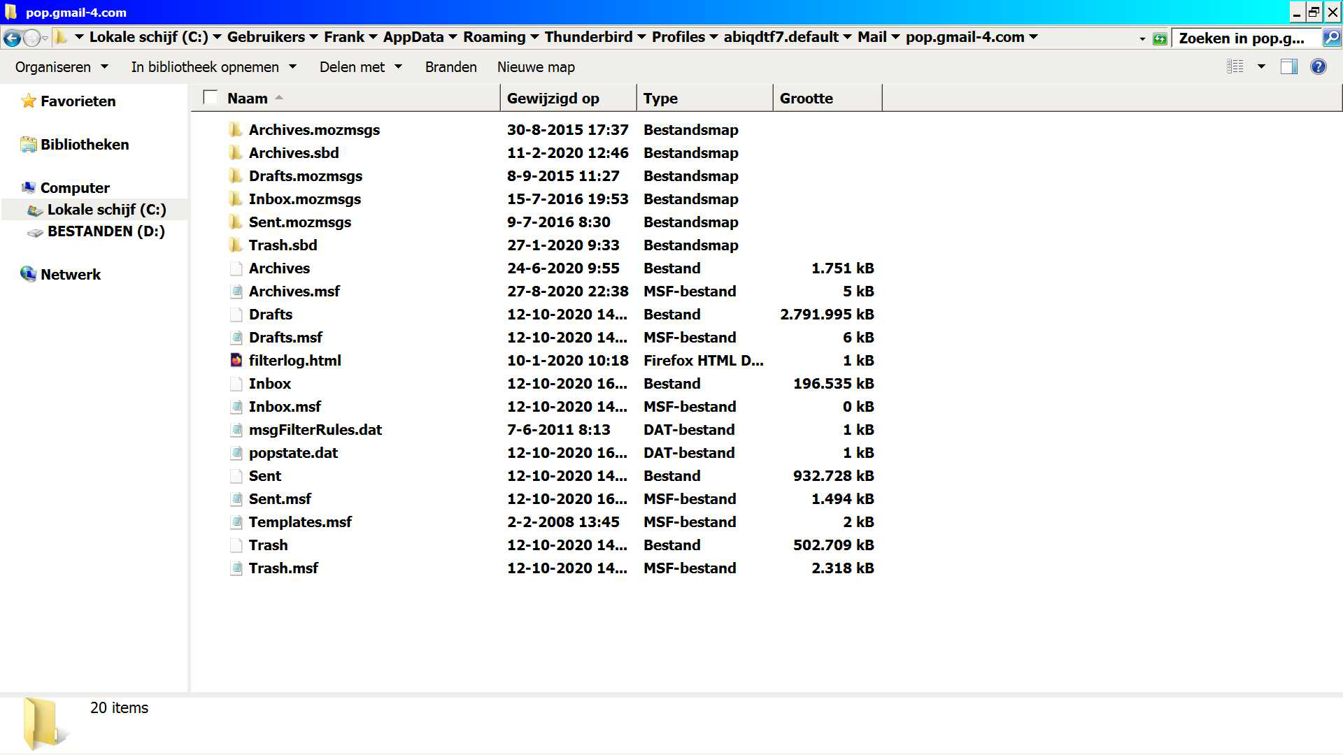Click the msgFilterRules.dat file icon
Viewport: 1343px width, 755px height.
(236, 429)
